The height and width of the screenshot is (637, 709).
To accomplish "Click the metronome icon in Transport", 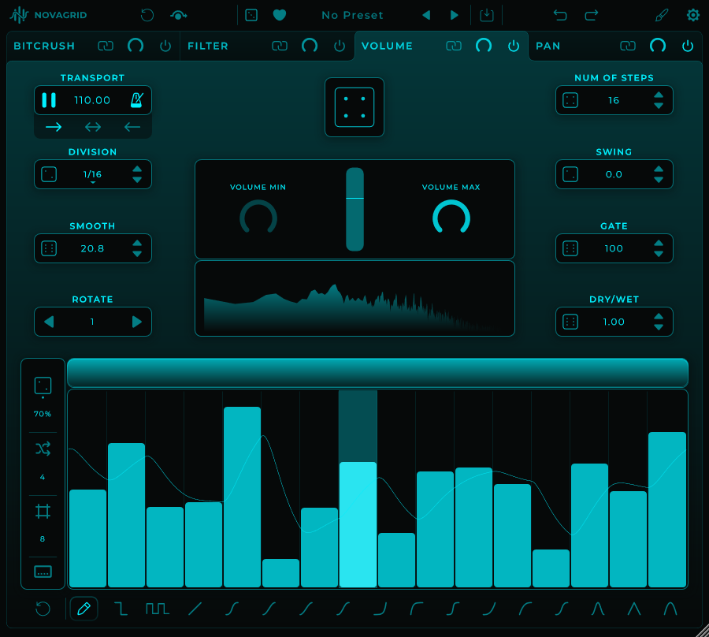I will 137,100.
